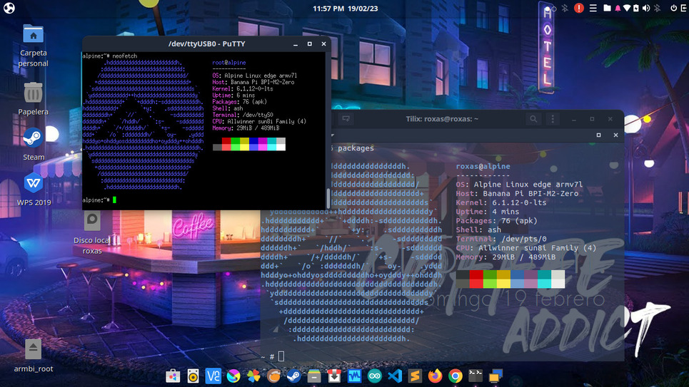The image size is (689, 387).
Task: Click the /dev/ttyUSB0 - PuTTY title bar
Action: (206, 44)
